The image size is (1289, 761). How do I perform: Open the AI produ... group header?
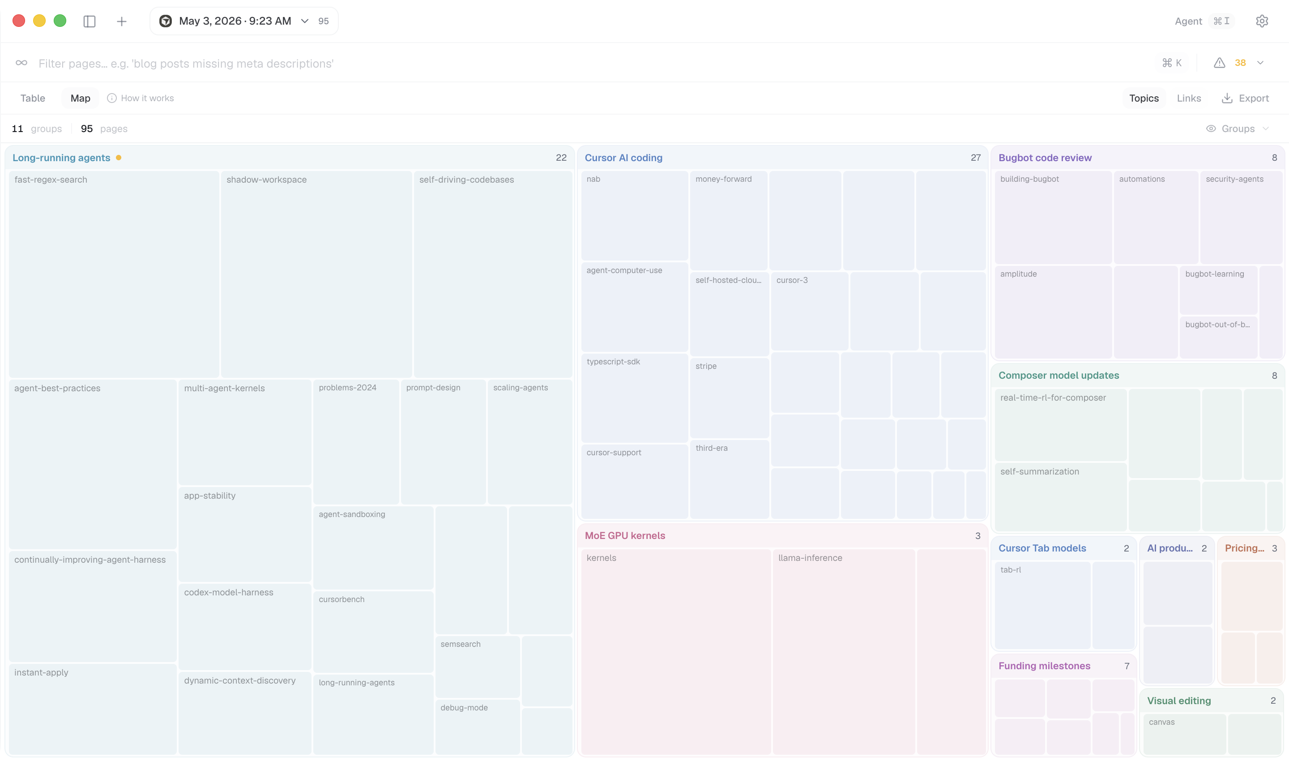coord(1177,548)
